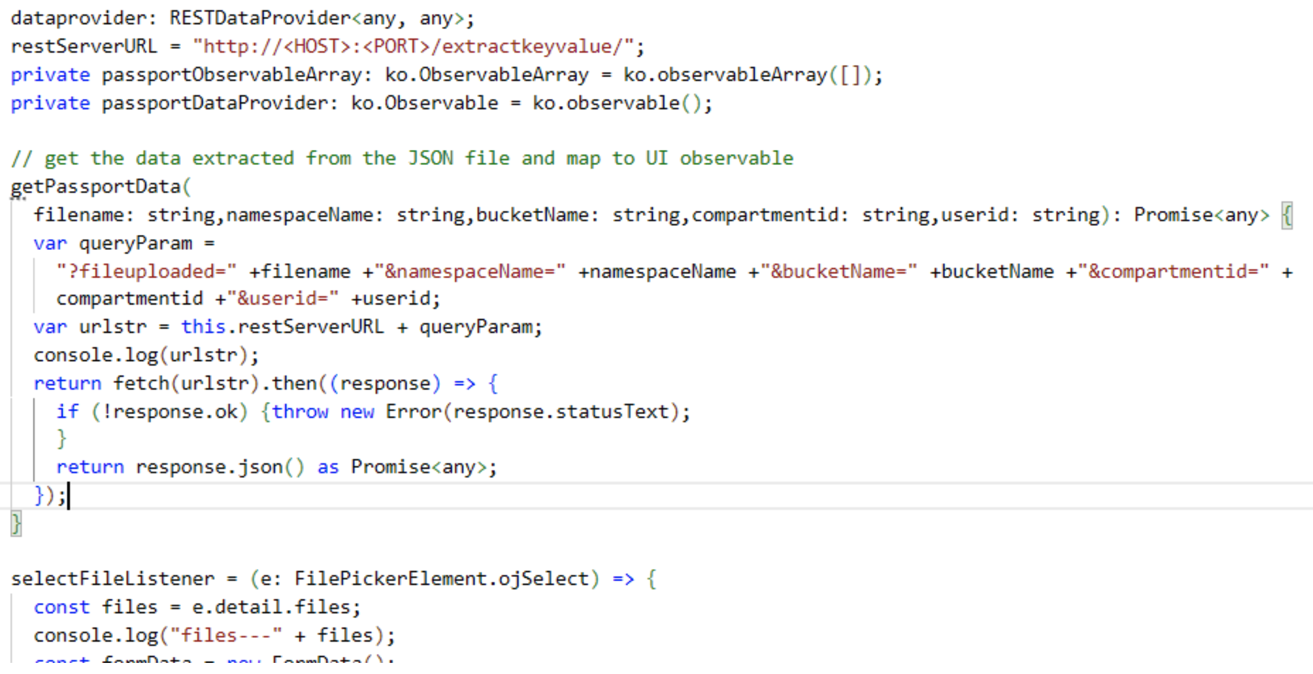Click the RESTDataProvider type annotation
Viewport: 1313px width, 674px height.
[x=261, y=18]
